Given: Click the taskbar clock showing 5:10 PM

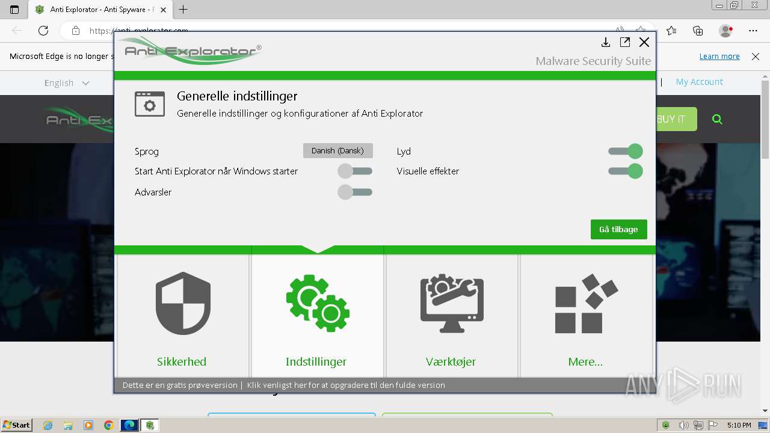Looking at the screenshot, I should pos(739,425).
